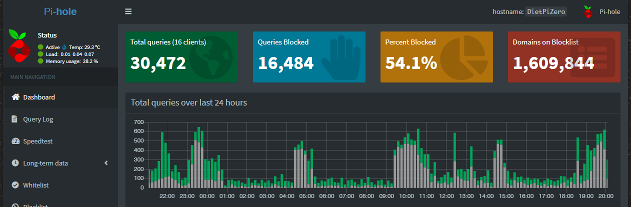Click the Whitelist check-circle icon
The height and width of the screenshot is (207, 631).
15,185
